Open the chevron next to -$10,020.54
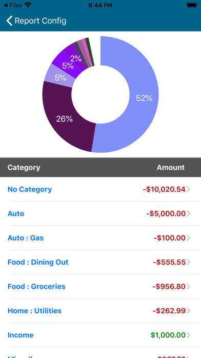This screenshot has height=358, width=201. tap(188, 189)
